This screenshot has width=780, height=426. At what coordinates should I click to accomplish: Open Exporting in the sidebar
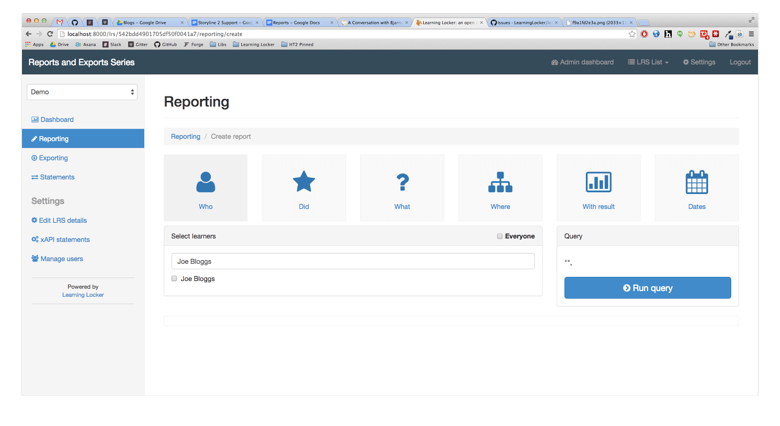click(50, 158)
